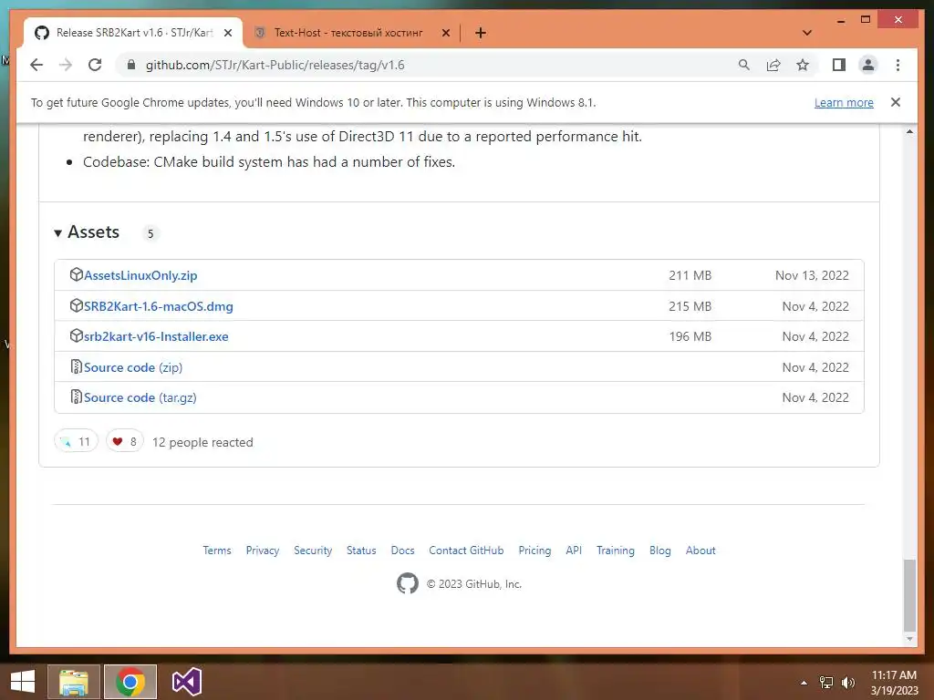The image size is (934, 700).
Task: Click package icon beside macOS.dmg
Action: [x=77, y=305]
